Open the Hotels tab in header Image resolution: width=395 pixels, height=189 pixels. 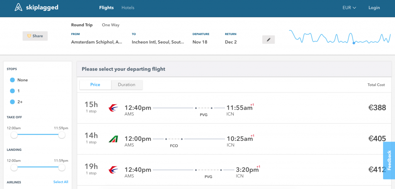click(x=128, y=8)
